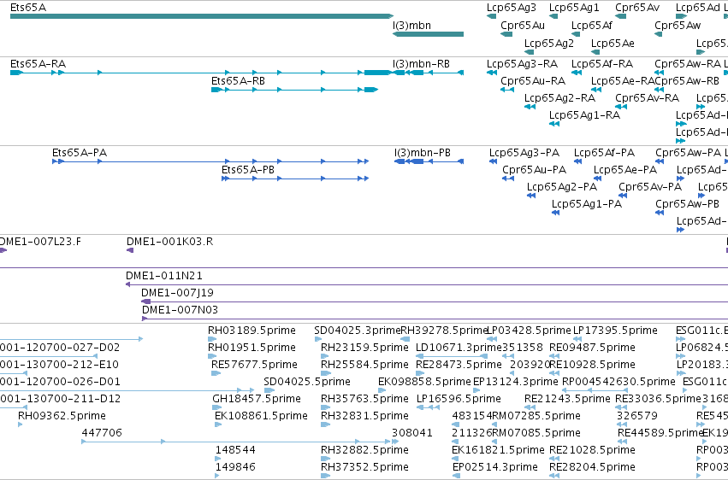Click the Lcp65Ag3 gene label
This screenshot has width=728, height=480.
click(512, 8)
